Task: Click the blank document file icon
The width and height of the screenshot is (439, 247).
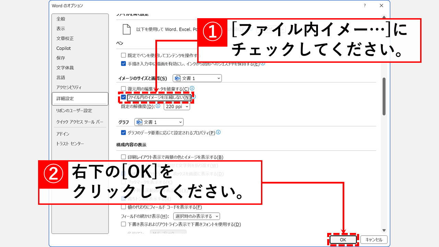Action: (x=127, y=30)
